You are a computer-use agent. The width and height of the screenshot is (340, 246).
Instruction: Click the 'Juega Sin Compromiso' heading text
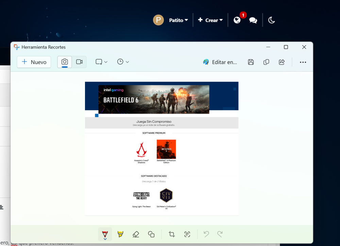154,122
